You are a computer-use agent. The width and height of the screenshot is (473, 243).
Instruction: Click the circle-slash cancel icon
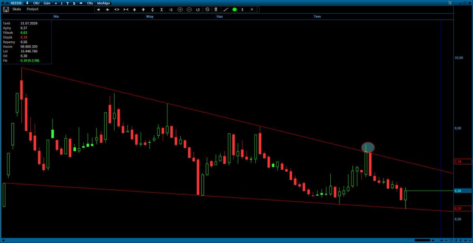click(x=208, y=9)
